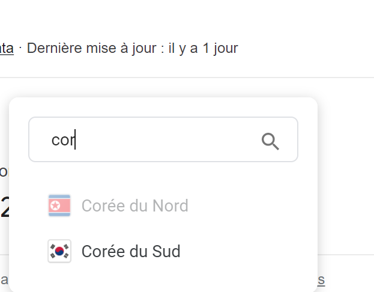Open the underlined link ending in "ta"

tap(7, 48)
